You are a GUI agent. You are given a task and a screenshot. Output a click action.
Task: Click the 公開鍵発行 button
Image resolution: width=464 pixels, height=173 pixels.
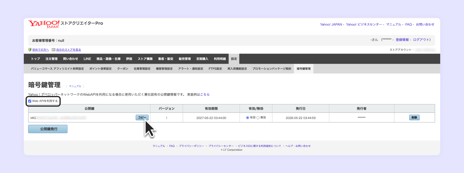(x=48, y=129)
